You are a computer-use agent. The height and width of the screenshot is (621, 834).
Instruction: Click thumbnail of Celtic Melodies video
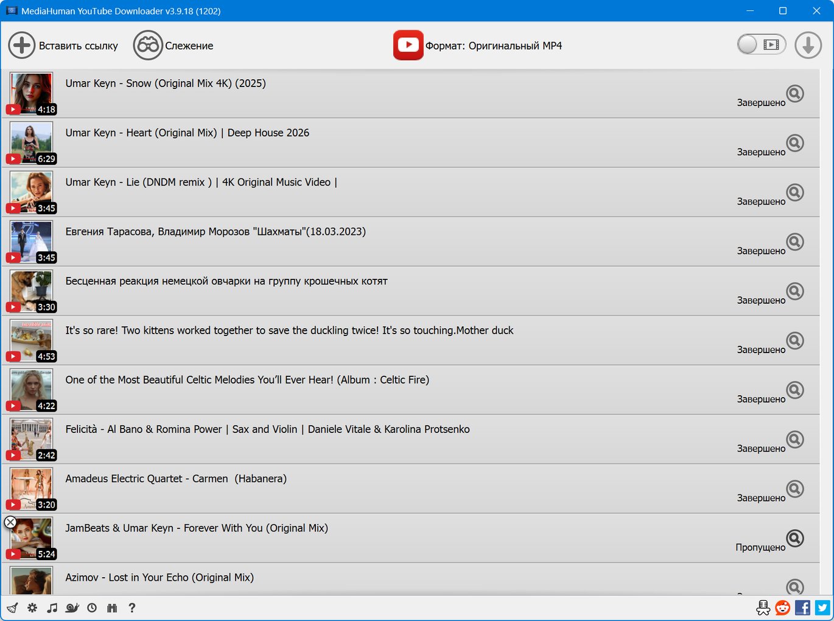[x=32, y=390]
